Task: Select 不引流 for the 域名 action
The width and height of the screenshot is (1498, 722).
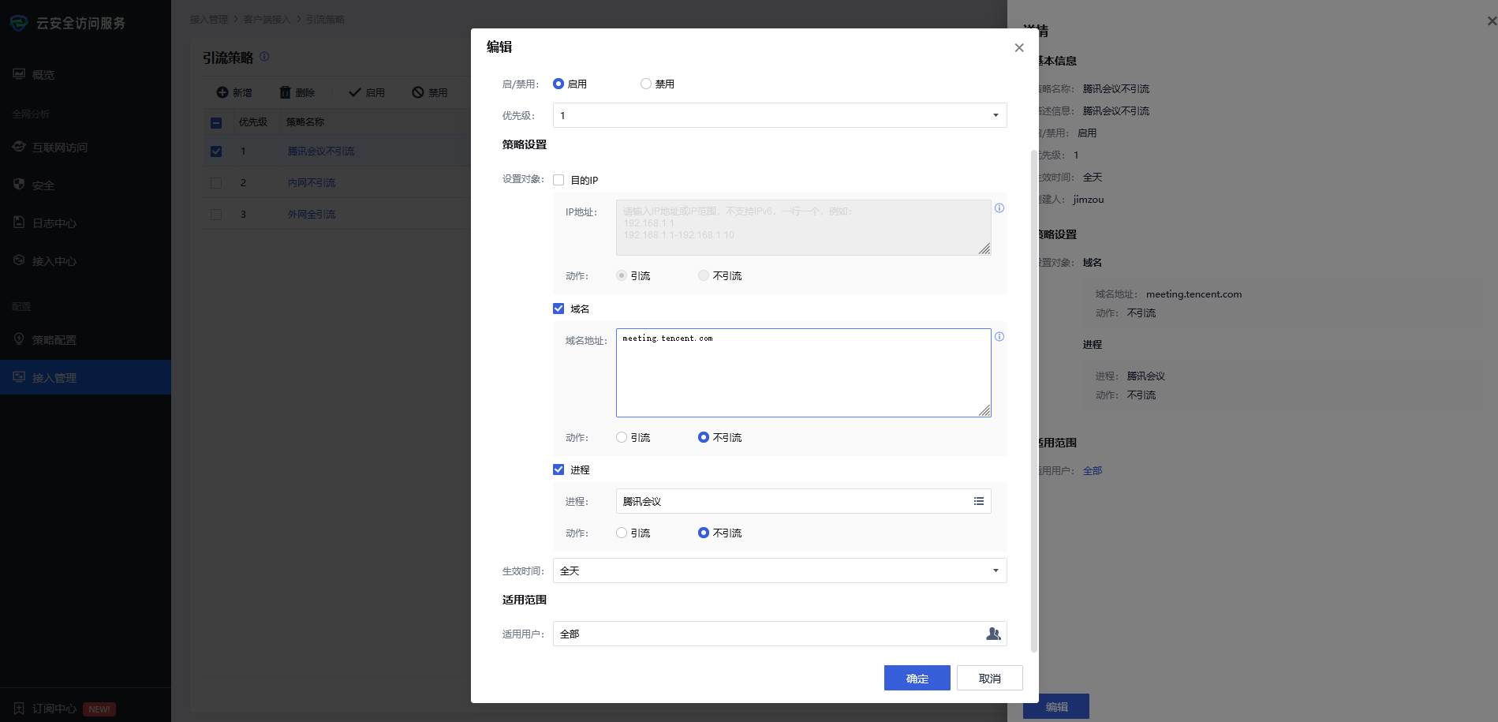Action: pyautogui.click(x=704, y=437)
